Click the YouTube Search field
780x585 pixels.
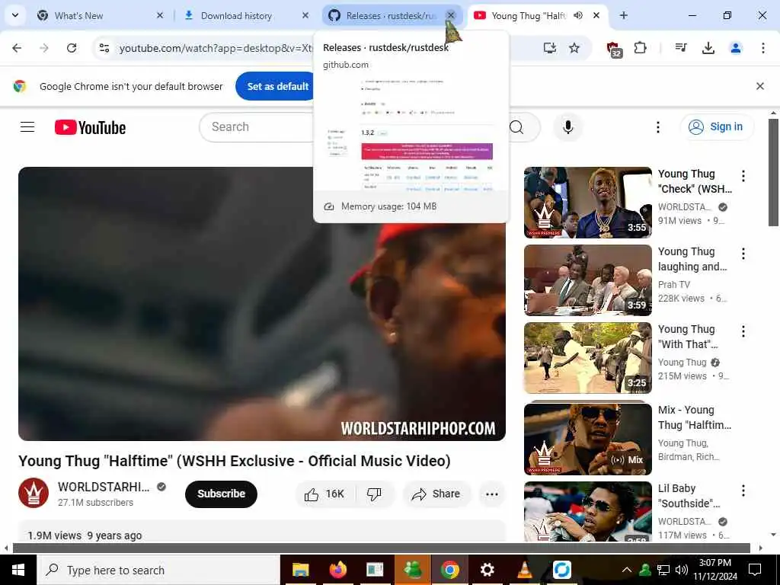[256, 127]
